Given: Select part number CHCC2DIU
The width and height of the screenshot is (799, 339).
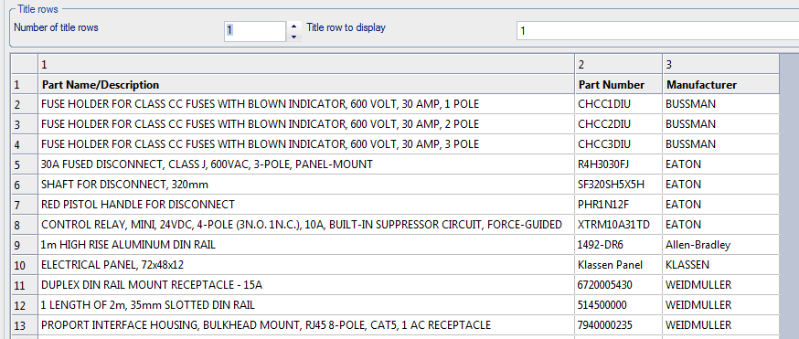Looking at the screenshot, I should 619,124.
